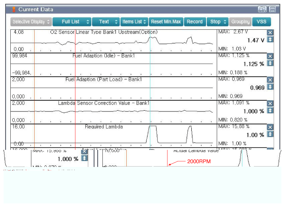285x207 pixels.
Task: Expand the Required Lambda graph with arrows icon
Action: (x=270, y=134)
